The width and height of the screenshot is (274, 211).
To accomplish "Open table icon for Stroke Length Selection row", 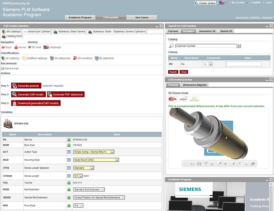I will (69, 168).
